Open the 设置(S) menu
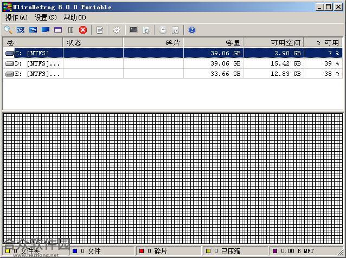The height and width of the screenshot is (258, 346). 46,17
